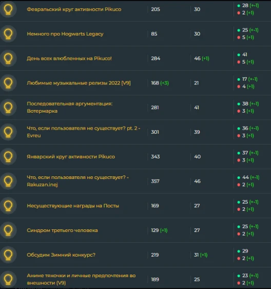Viewport: 271px width, 289px height.
Task: Click lightbulb icon for Обсудим Зимний конкурс?
Action: tap(8, 255)
